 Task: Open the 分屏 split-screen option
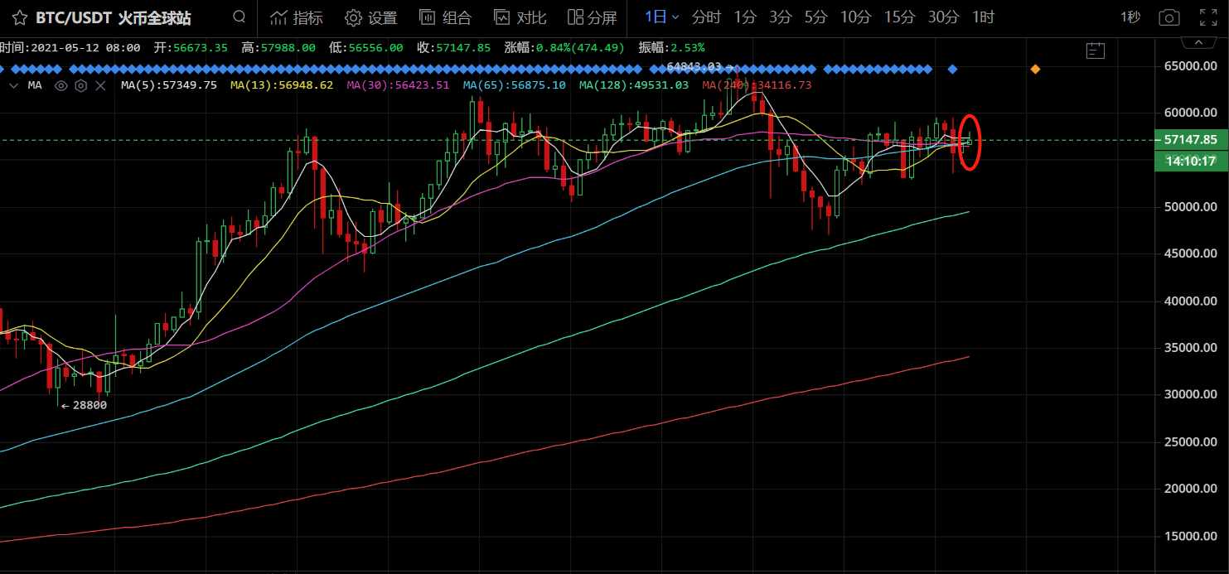[x=593, y=17]
